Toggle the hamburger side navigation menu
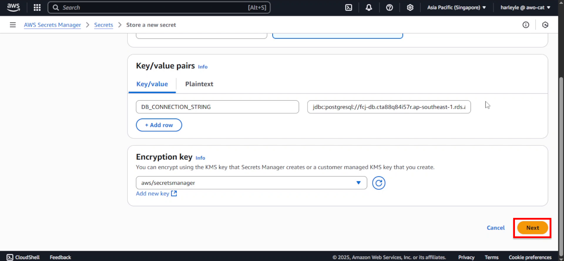Image resolution: width=564 pixels, height=261 pixels. [13, 25]
